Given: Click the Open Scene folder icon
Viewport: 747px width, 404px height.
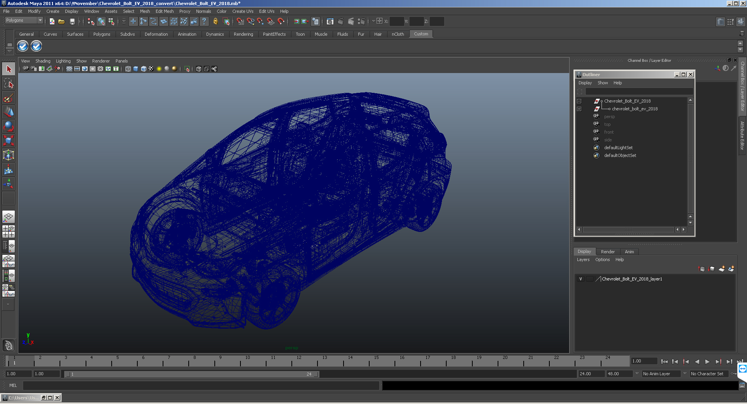Looking at the screenshot, I should click(x=61, y=21).
